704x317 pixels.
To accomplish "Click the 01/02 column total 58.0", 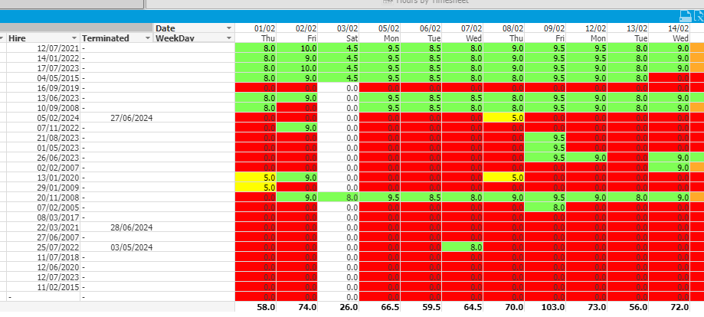I will [267, 307].
